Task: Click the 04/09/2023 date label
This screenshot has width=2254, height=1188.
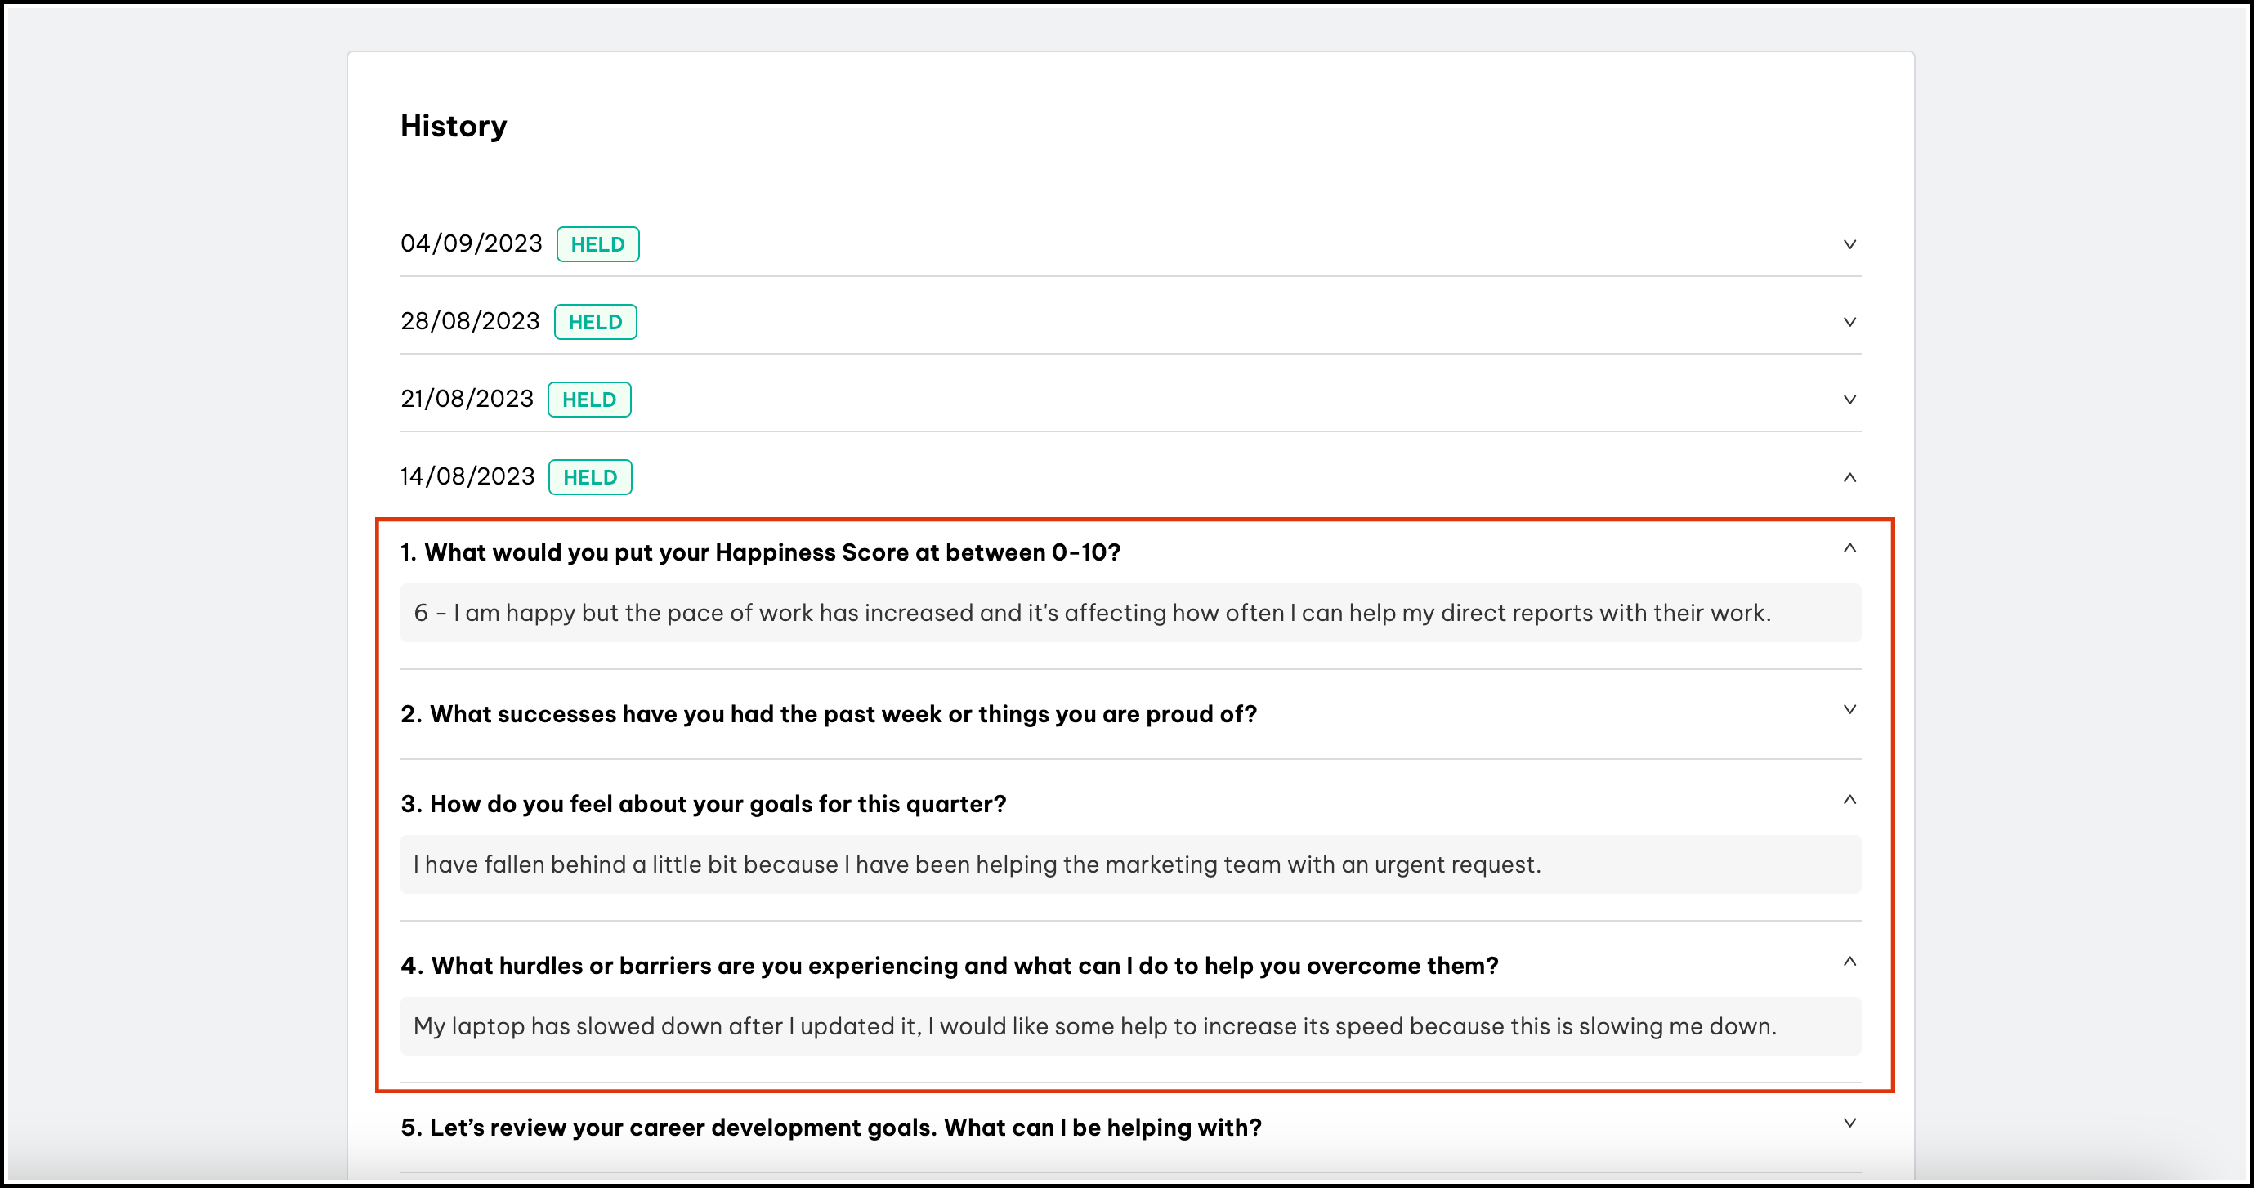Action: click(x=471, y=244)
